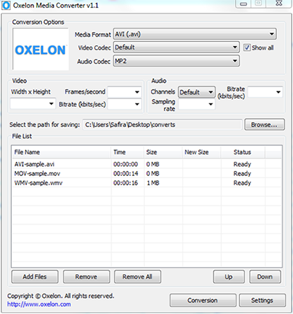Click the Oxelon title bar app icon

[6, 5]
